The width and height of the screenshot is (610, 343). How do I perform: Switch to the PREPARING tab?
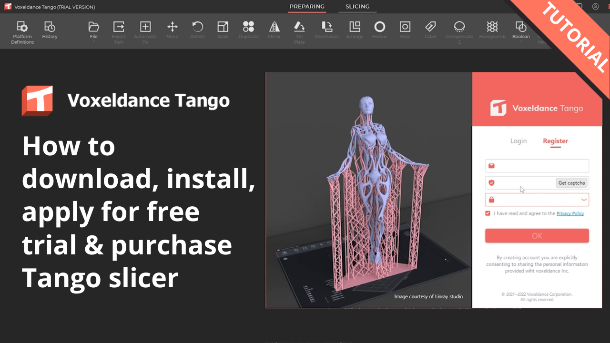[x=307, y=7]
